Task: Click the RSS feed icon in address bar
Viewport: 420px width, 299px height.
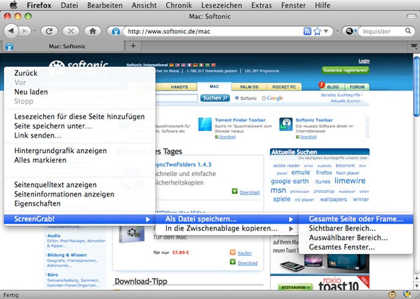Action: (307, 31)
